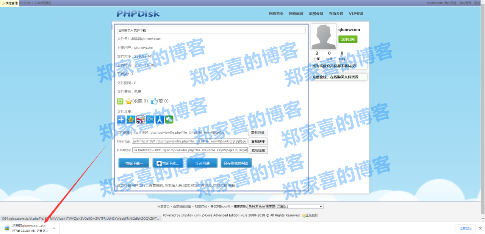
Task: Click the footer 网盘首页 link
Action: 164,206
